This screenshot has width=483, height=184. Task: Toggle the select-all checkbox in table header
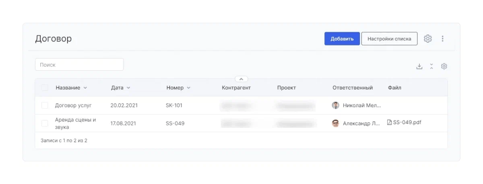point(45,88)
